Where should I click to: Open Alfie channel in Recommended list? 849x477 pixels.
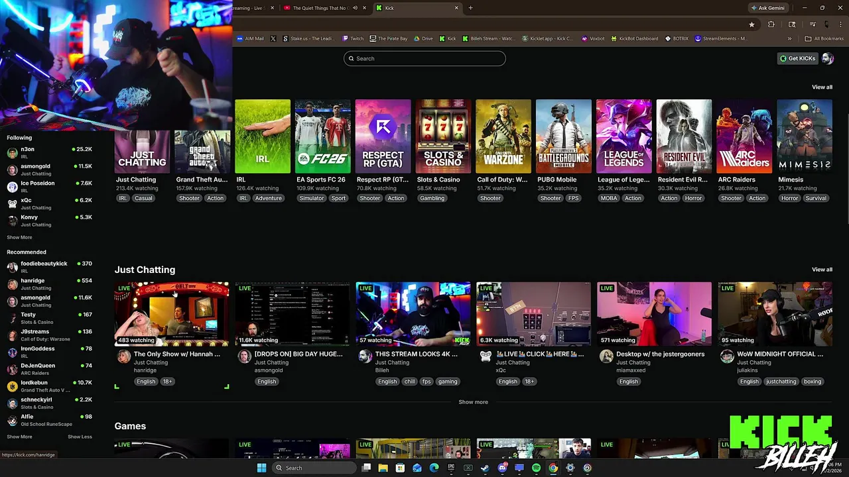pyautogui.click(x=49, y=420)
